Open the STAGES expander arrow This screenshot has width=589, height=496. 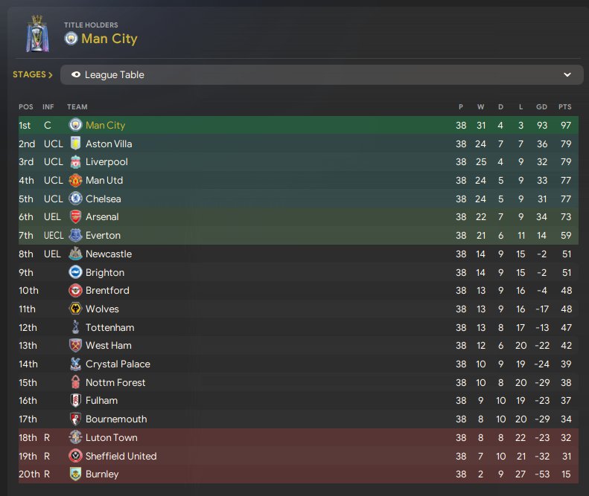[51, 74]
